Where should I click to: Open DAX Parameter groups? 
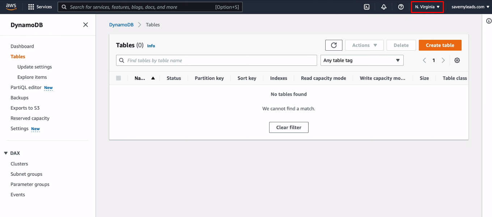click(30, 184)
